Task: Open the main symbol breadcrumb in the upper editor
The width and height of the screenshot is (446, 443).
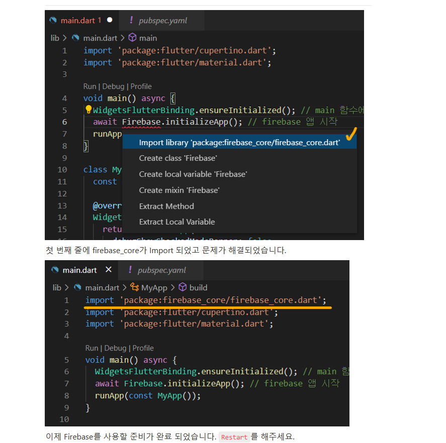Action: coord(148,38)
